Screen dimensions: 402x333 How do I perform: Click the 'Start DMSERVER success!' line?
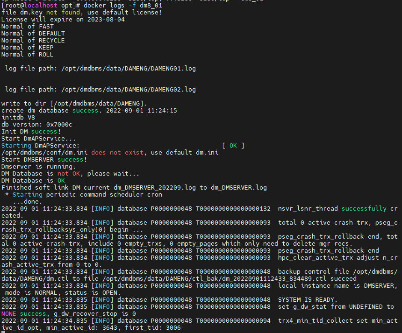click(44, 159)
